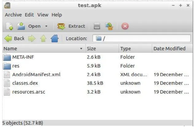Viewport: 195px width, 130px height.
Task: Sort by the Date Modified column header
Action: click(x=172, y=48)
